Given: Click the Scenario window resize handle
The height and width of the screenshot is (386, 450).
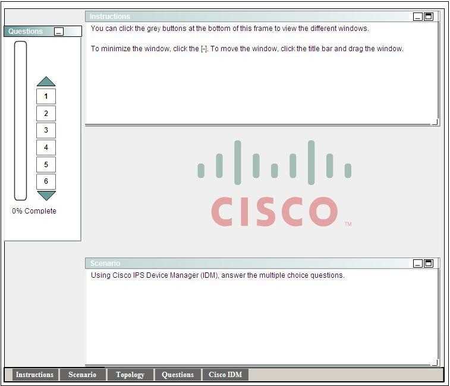Looking at the screenshot, I should pyautogui.click(x=435, y=363).
